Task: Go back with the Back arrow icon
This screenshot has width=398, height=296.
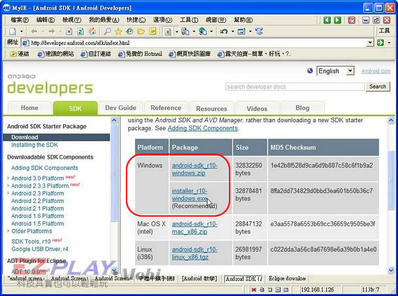Action: pos(35,31)
